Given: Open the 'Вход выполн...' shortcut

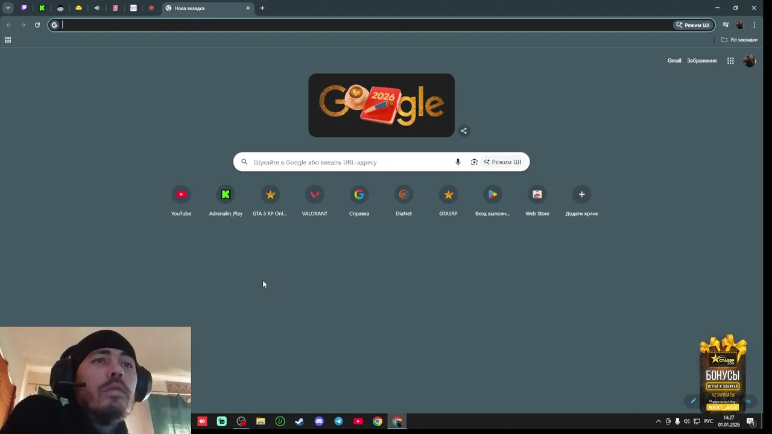Looking at the screenshot, I should click(493, 201).
